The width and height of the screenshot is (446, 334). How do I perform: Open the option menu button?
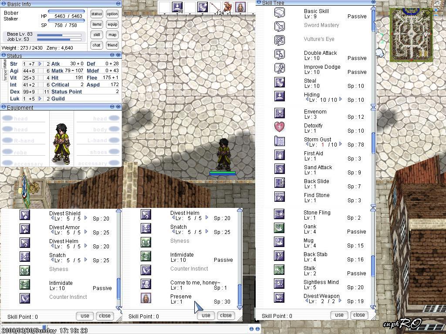(112, 14)
